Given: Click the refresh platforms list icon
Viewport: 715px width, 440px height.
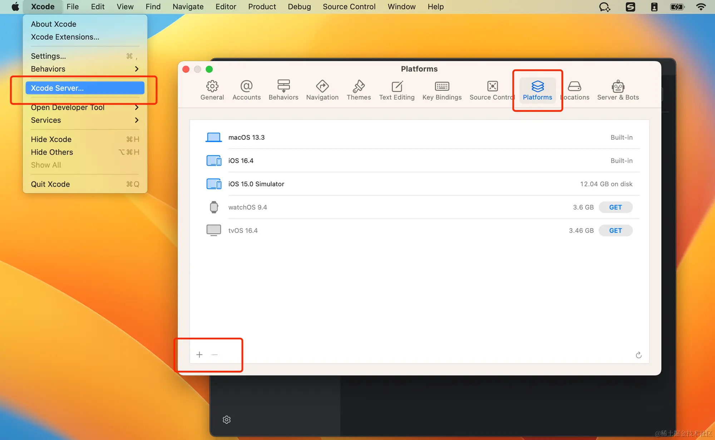Looking at the screenshot, I should [x=638, y=355].
